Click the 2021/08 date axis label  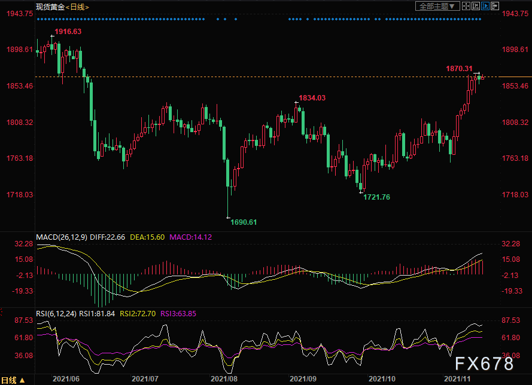point(224,379)
